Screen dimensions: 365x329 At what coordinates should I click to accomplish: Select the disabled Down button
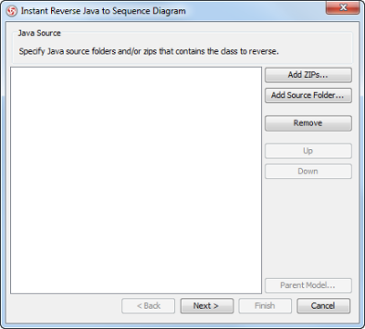tap(308, 171)
